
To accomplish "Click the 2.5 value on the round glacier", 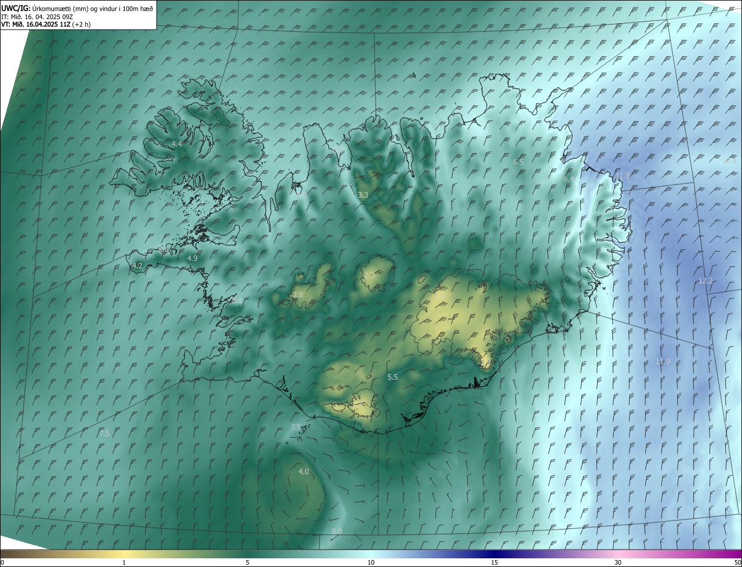I will click(369, 275).
